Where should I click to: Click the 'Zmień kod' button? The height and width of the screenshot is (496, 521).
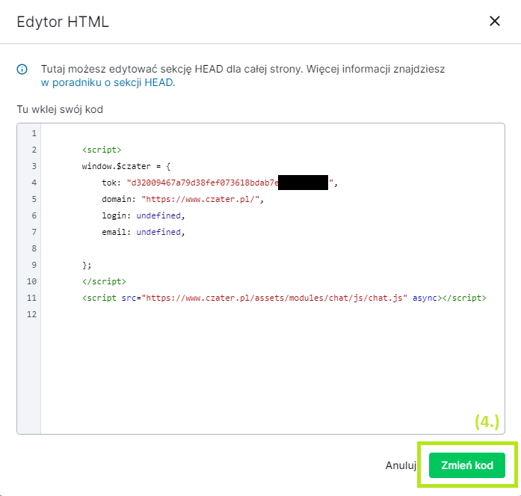(467, 465)
